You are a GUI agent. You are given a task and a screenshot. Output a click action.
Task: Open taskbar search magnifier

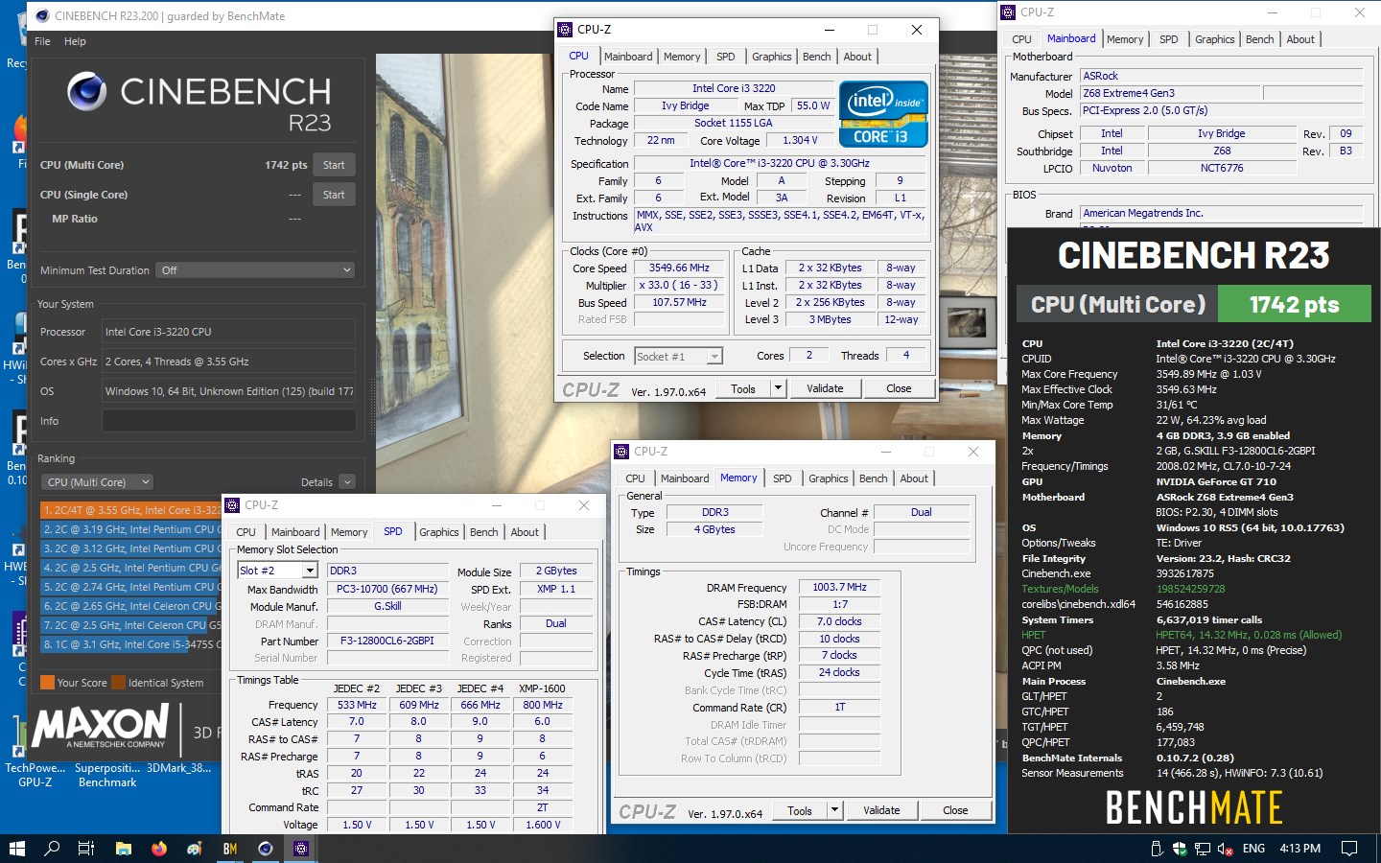(x=53, y=849)
